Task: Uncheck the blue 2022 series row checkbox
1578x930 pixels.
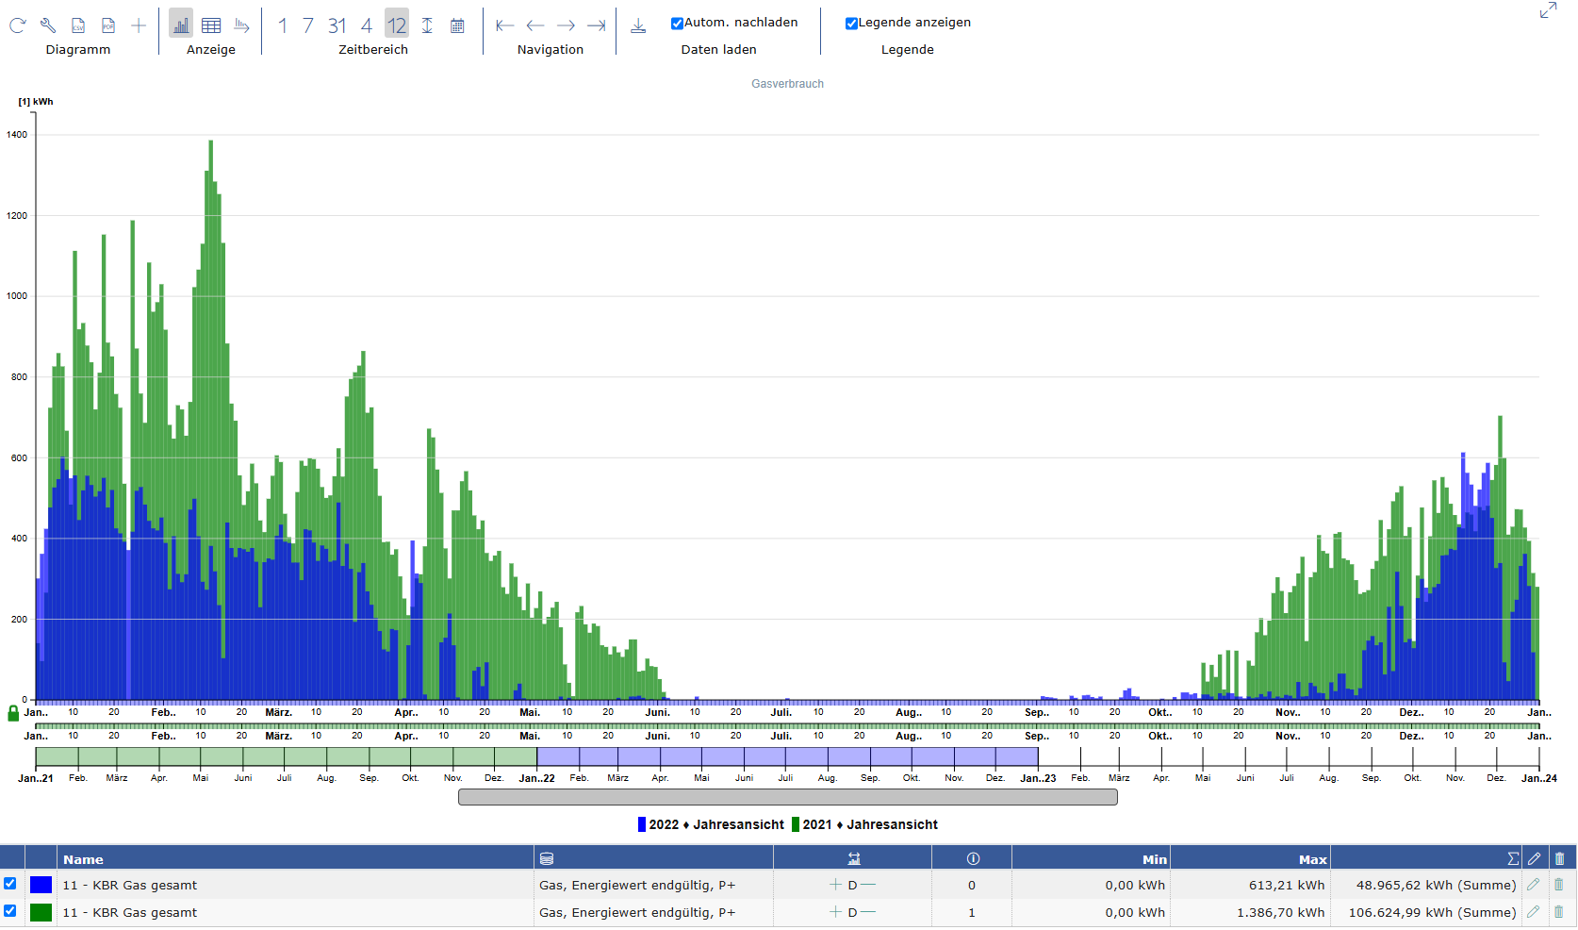Action: [x=10, y=884]
